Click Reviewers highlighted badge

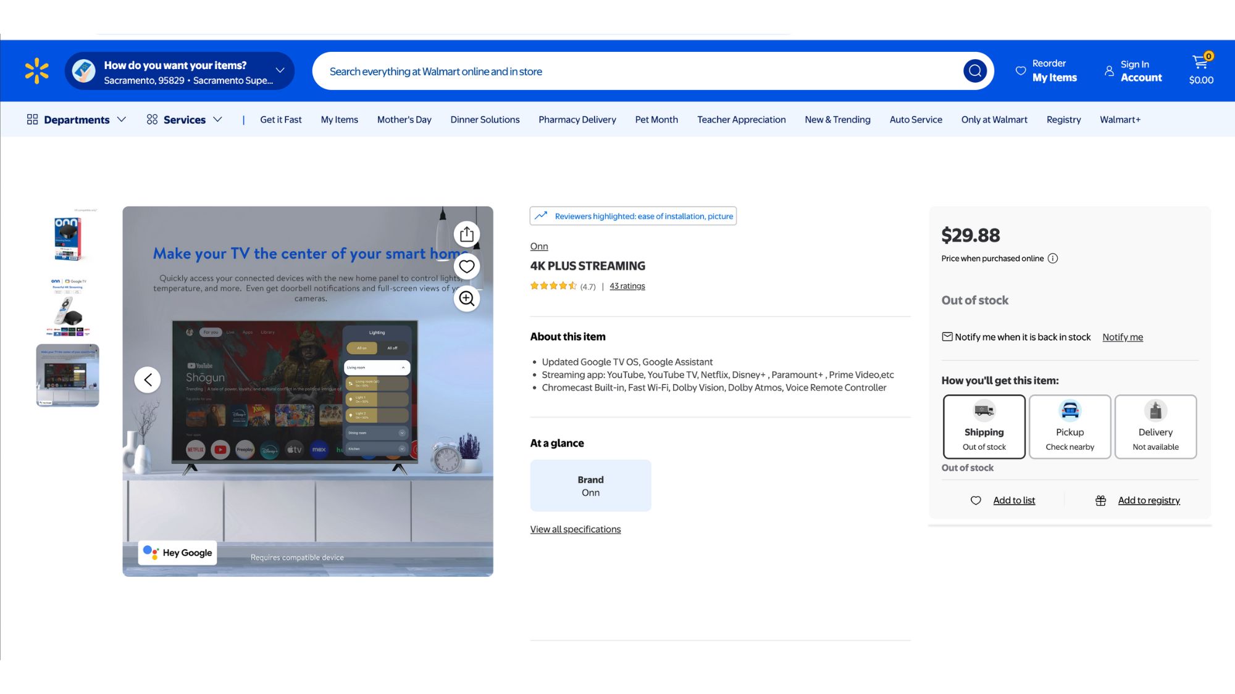pos(633,216)
